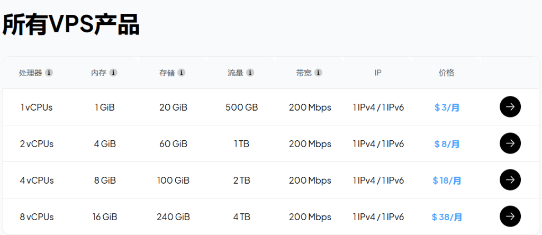Click the info icon beside 流量
The image size is (542, 235).
pos(250,73)
